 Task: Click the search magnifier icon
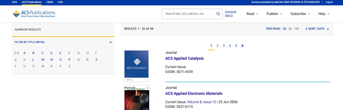click(x=218, y=14)
